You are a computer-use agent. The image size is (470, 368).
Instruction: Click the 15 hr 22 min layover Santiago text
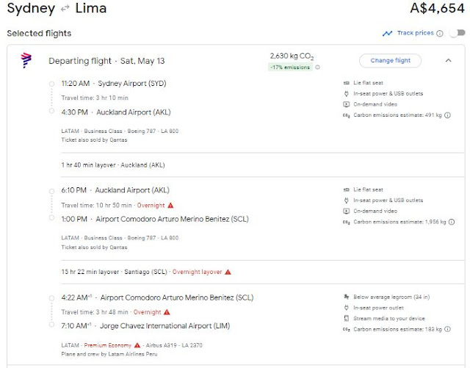click(x=115, y=272)
